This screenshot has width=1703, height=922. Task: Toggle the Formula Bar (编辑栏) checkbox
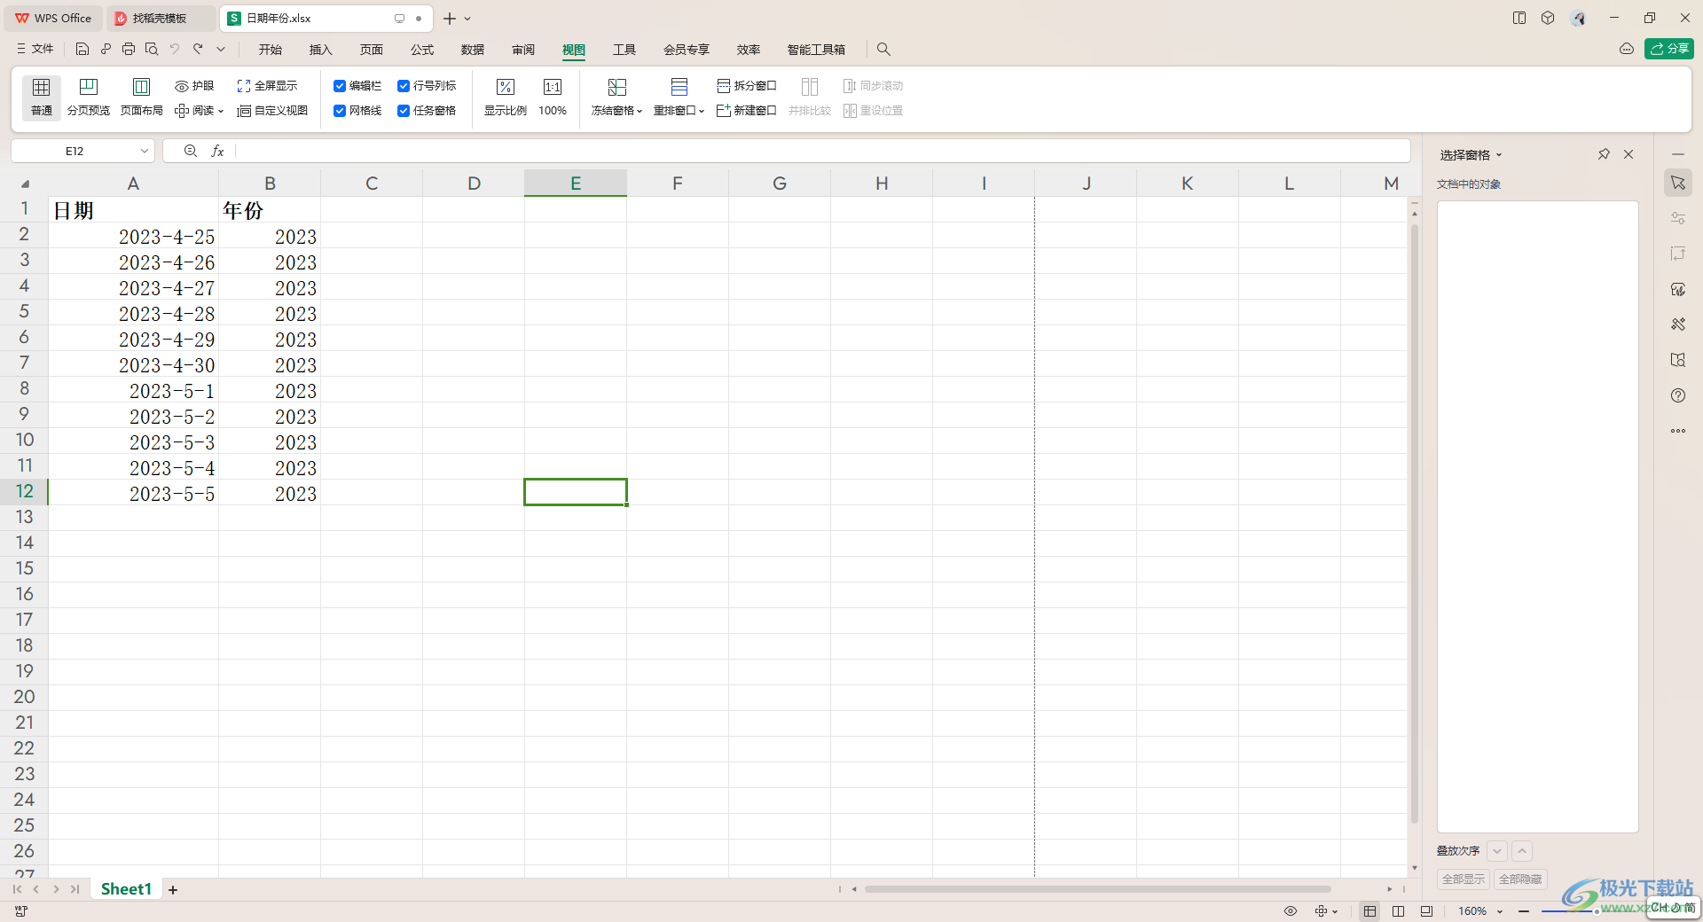pos(340,86)
